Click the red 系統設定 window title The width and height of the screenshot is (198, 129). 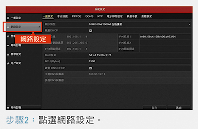pos(100,9)
